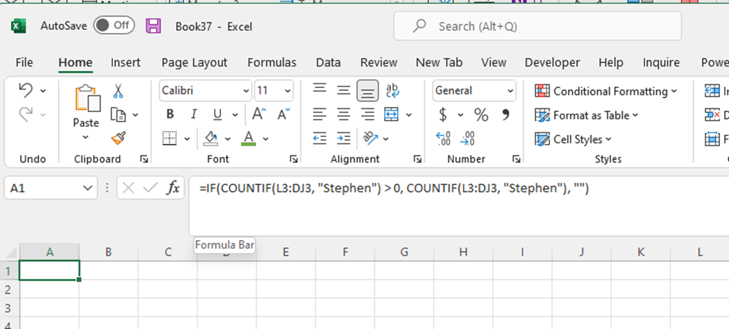Screen dimensions: 729x329
Task: Toggle Bold formatting
Action: pos(170,115)
